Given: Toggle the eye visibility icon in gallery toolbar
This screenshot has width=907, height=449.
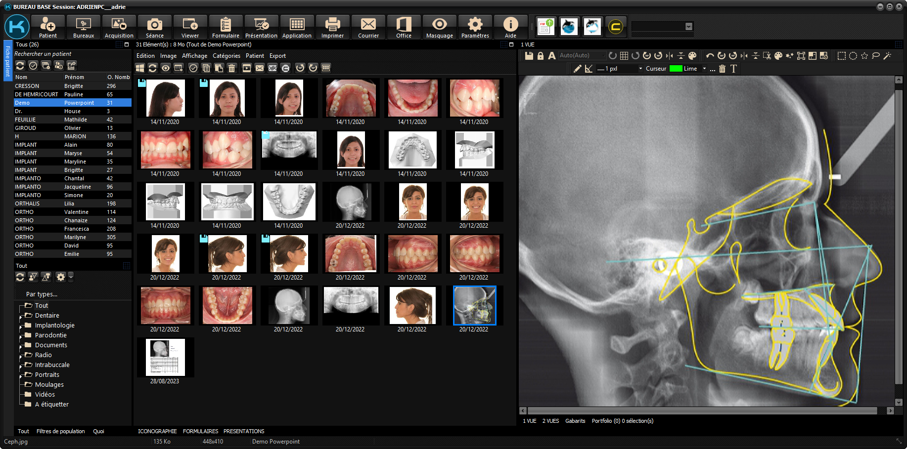Looking at the screenshot, I should click(166, 68).
